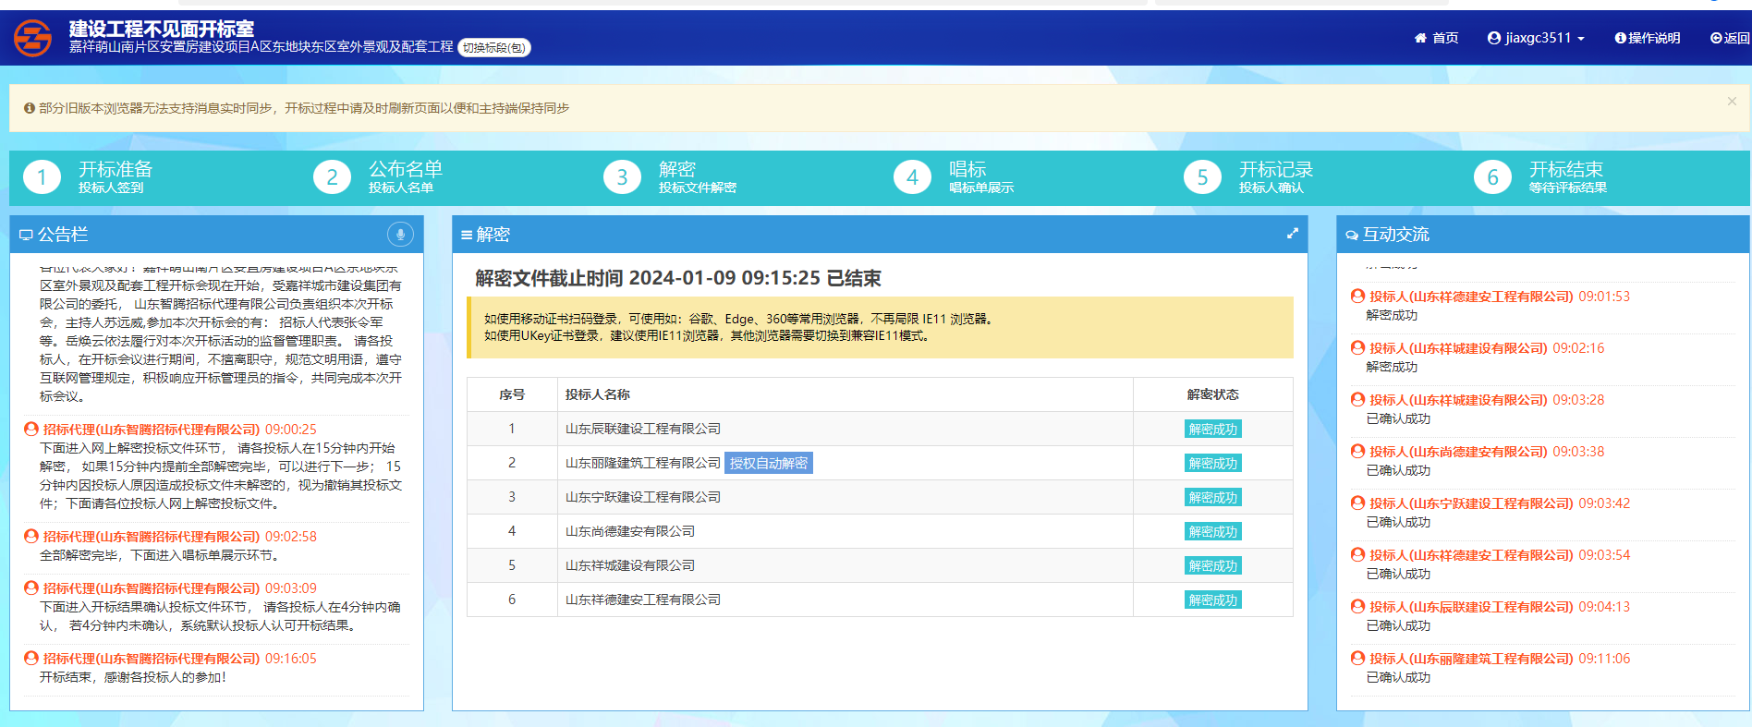Viewport: 1752px width, 727px height.
Task: Click avatar icon of 09:03:42 chat message
Action: [x=1357, y=503]
